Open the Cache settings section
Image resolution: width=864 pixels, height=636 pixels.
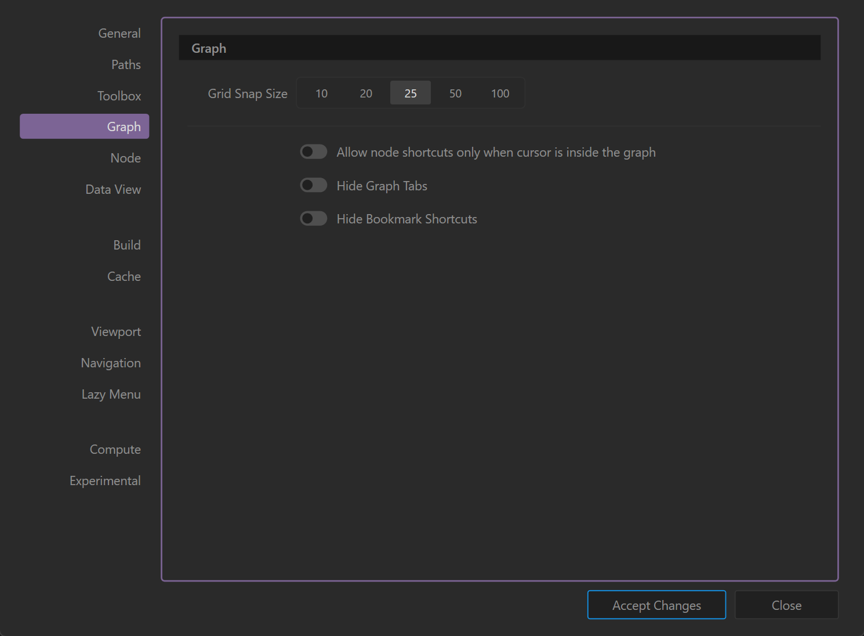(x=124, y=277)
